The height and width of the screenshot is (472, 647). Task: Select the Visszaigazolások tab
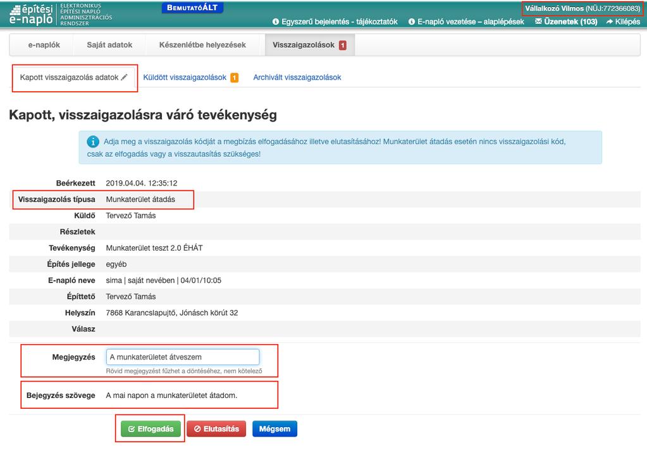[x=309, y=45]
